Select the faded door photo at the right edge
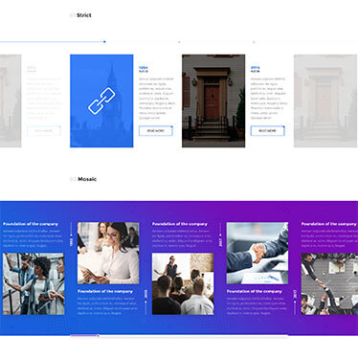358x358 pixels. [x=325, y=101]
